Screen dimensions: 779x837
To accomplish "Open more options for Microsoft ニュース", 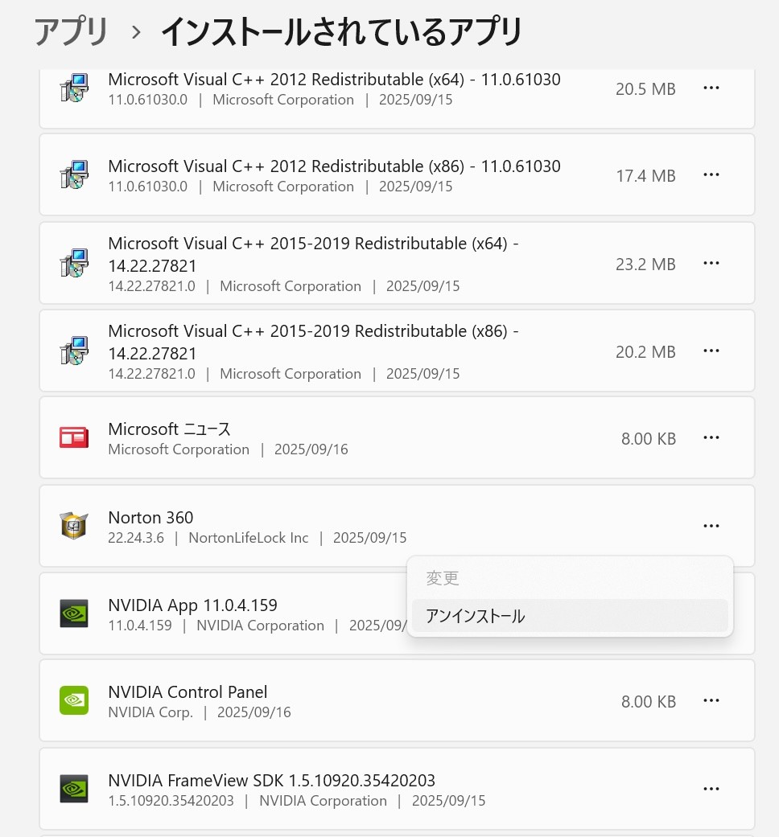I will [x=711, y=438].
